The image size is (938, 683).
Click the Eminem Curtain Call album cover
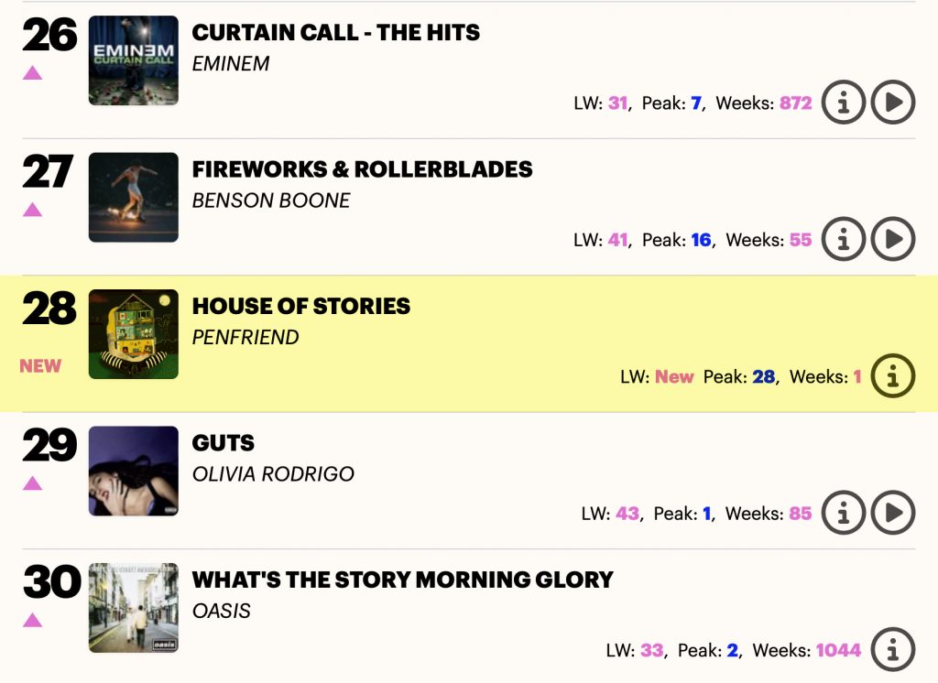tap(134, 60)
